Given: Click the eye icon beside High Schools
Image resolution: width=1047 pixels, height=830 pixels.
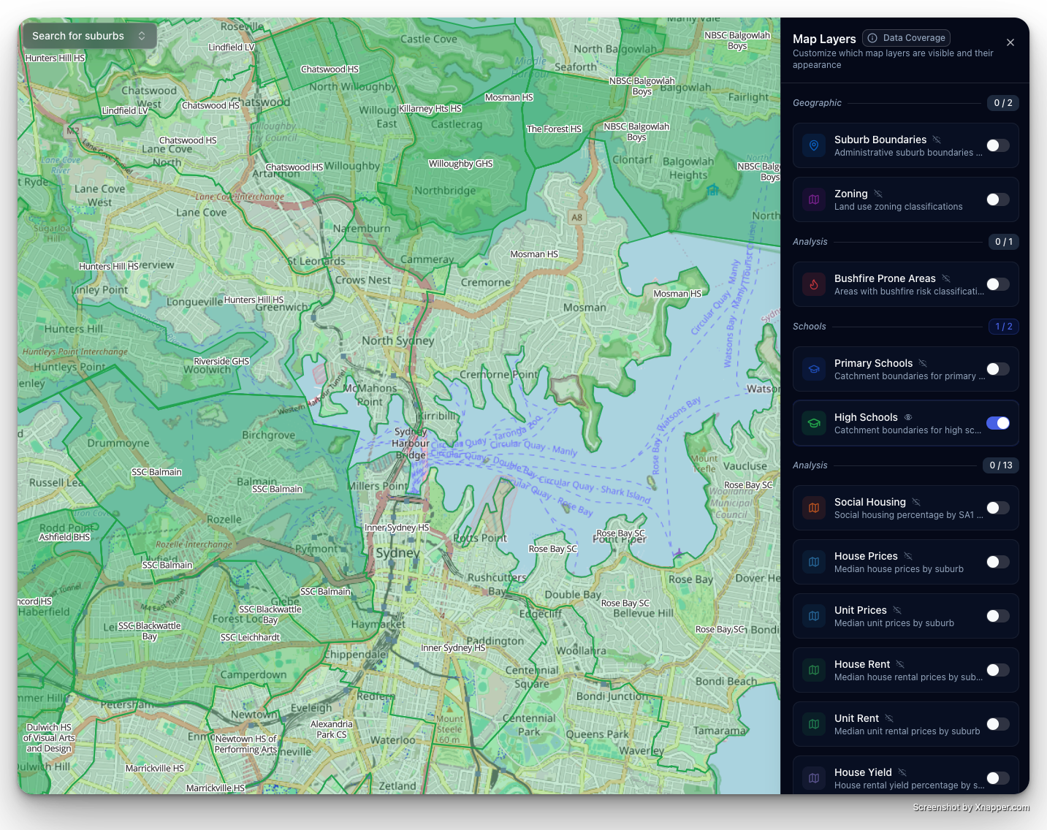Looking at the screenshot, I should click(908, 417).
